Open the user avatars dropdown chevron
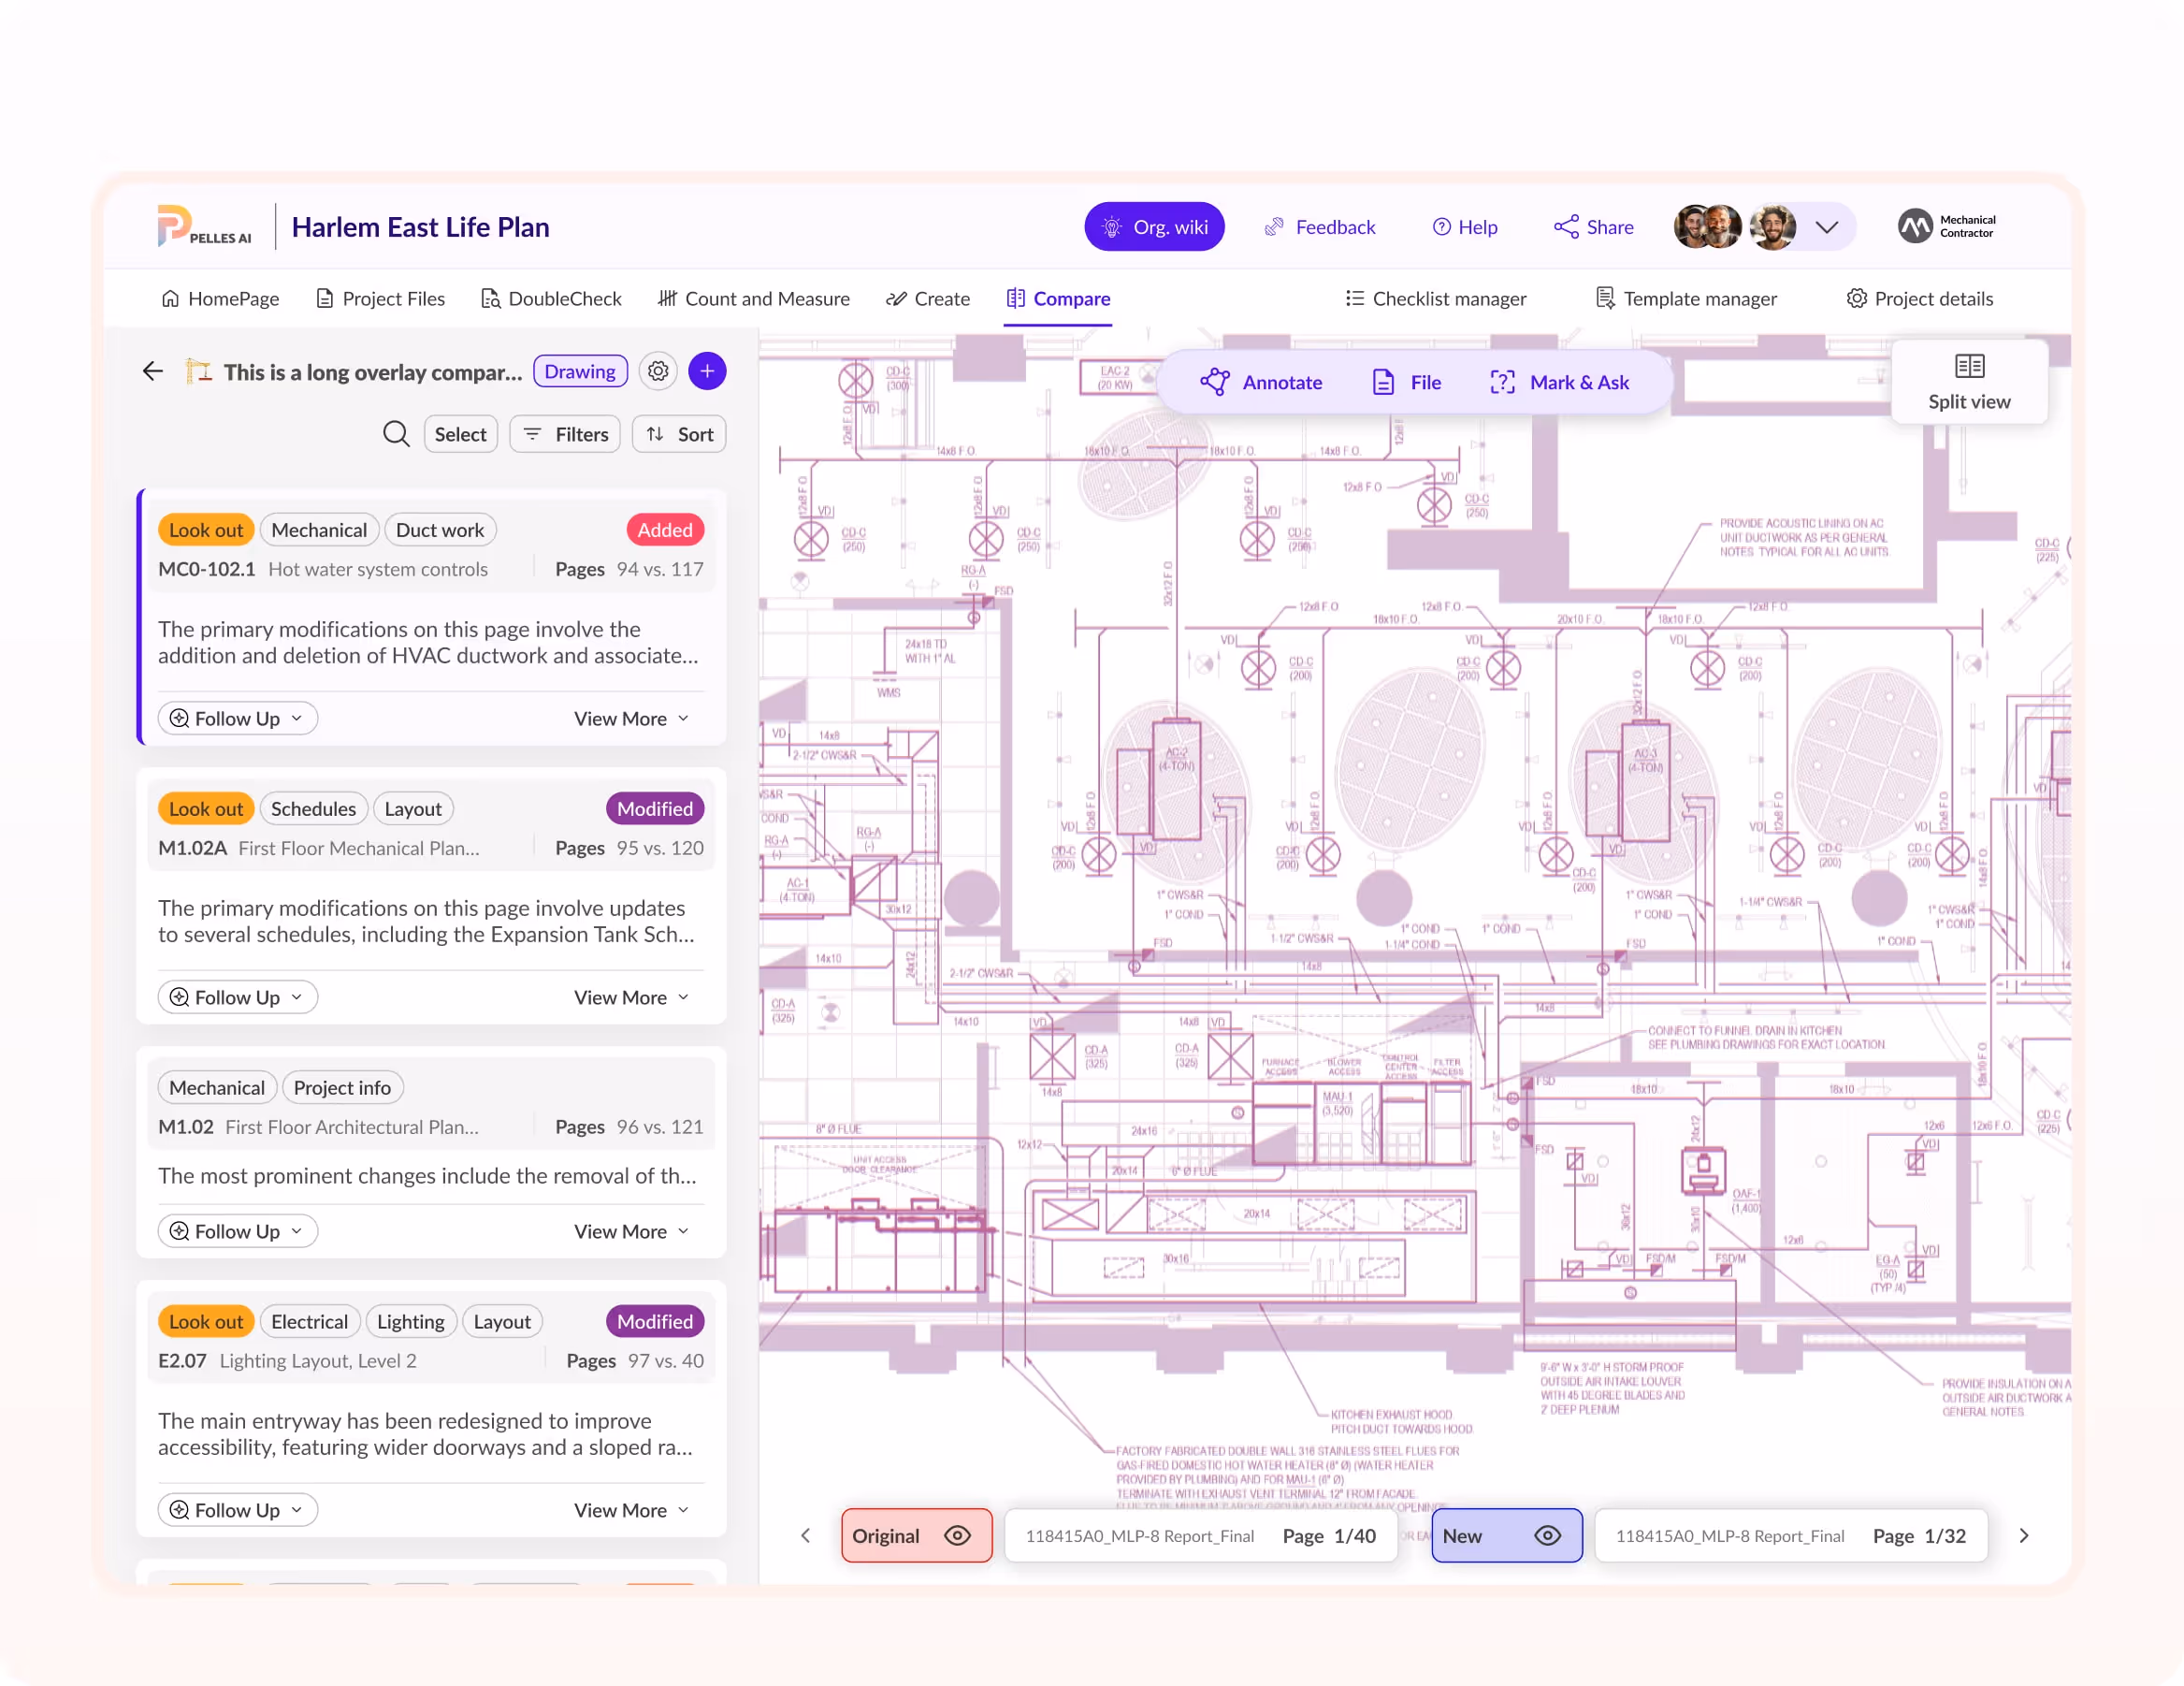 pos(1827,227)
